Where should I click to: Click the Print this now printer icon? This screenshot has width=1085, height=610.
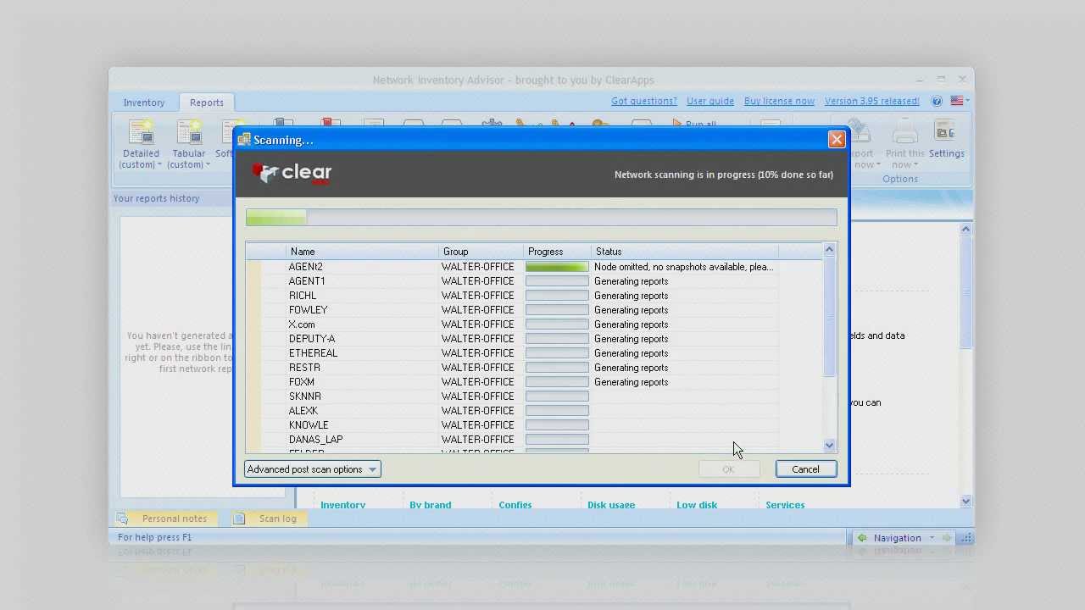(x=904, y=132)
